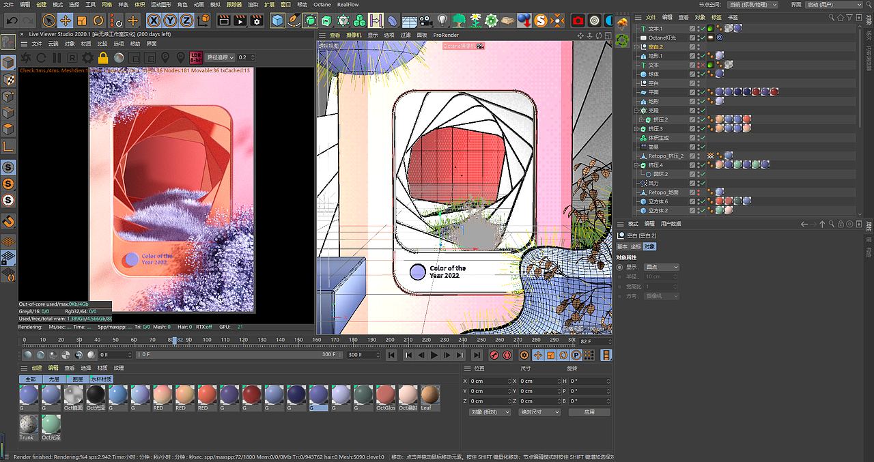Open the viewport 摄像机 menu
874x462 pixels.
coord(354,35)
